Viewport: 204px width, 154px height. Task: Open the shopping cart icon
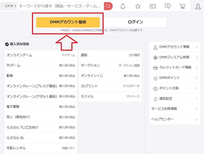182,6
